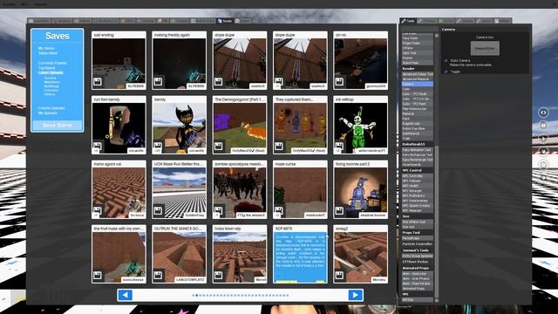Open 'Friends Uploads' in the Saves sidebar
The height and width of the screenshot is (314, 558).
click(51, 108)
